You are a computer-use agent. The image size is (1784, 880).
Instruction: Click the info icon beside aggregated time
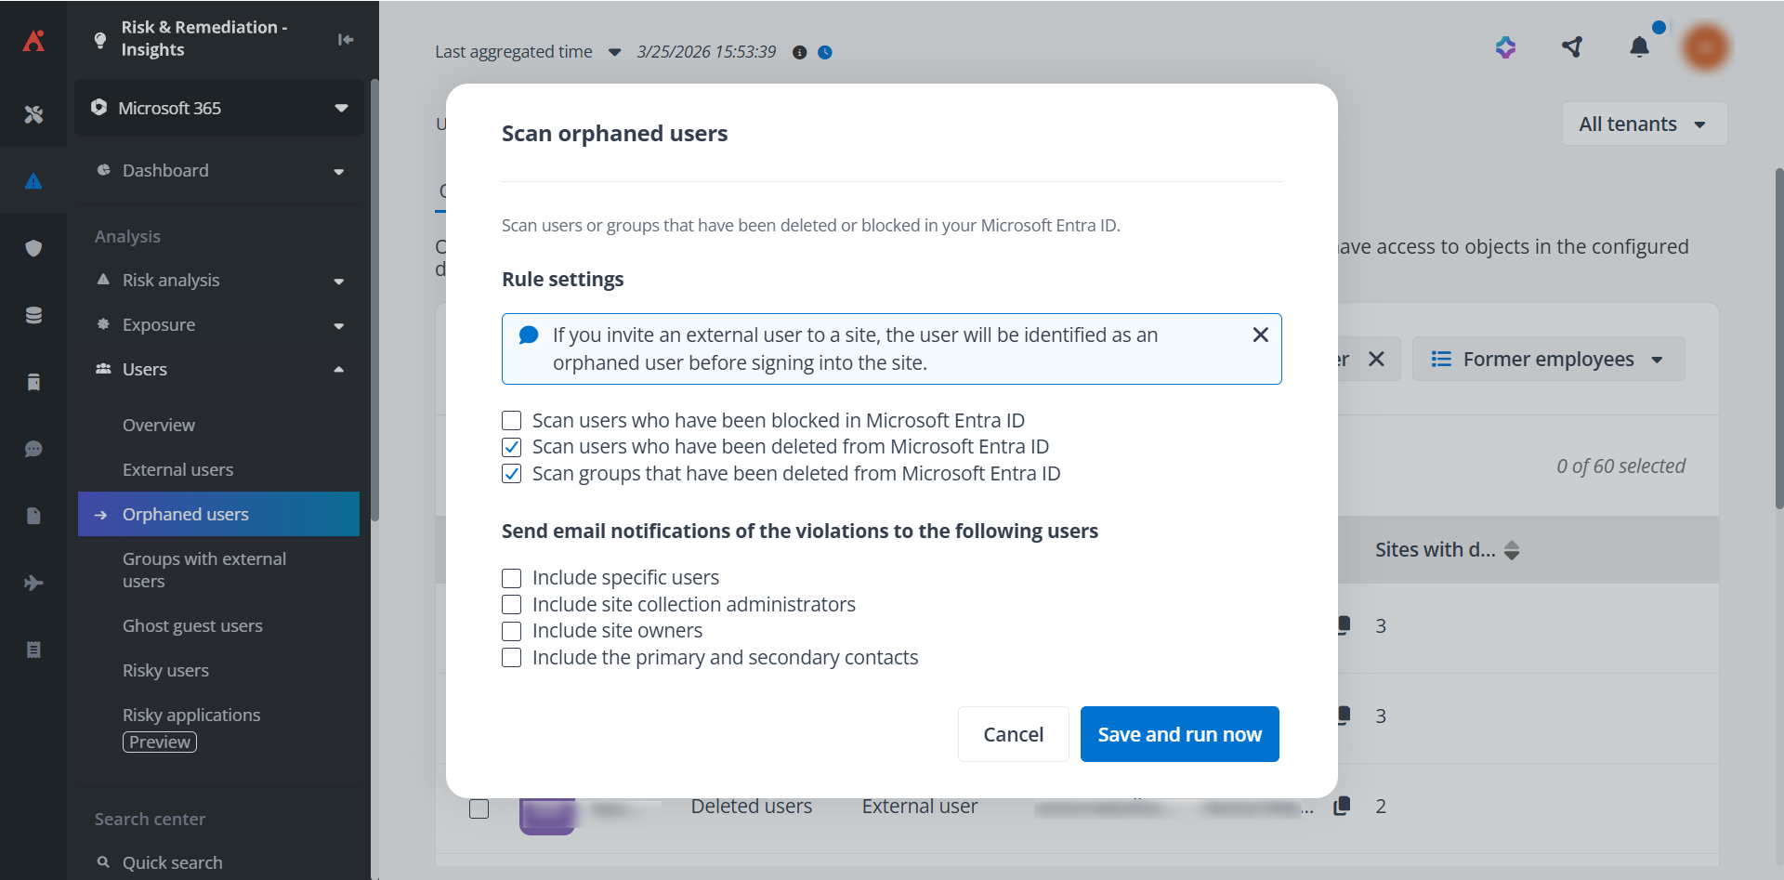(799, 52)
